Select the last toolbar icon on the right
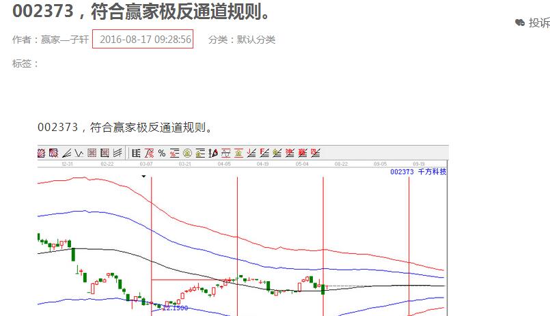Viewport: 550px width, 316px height. [315, 153]
